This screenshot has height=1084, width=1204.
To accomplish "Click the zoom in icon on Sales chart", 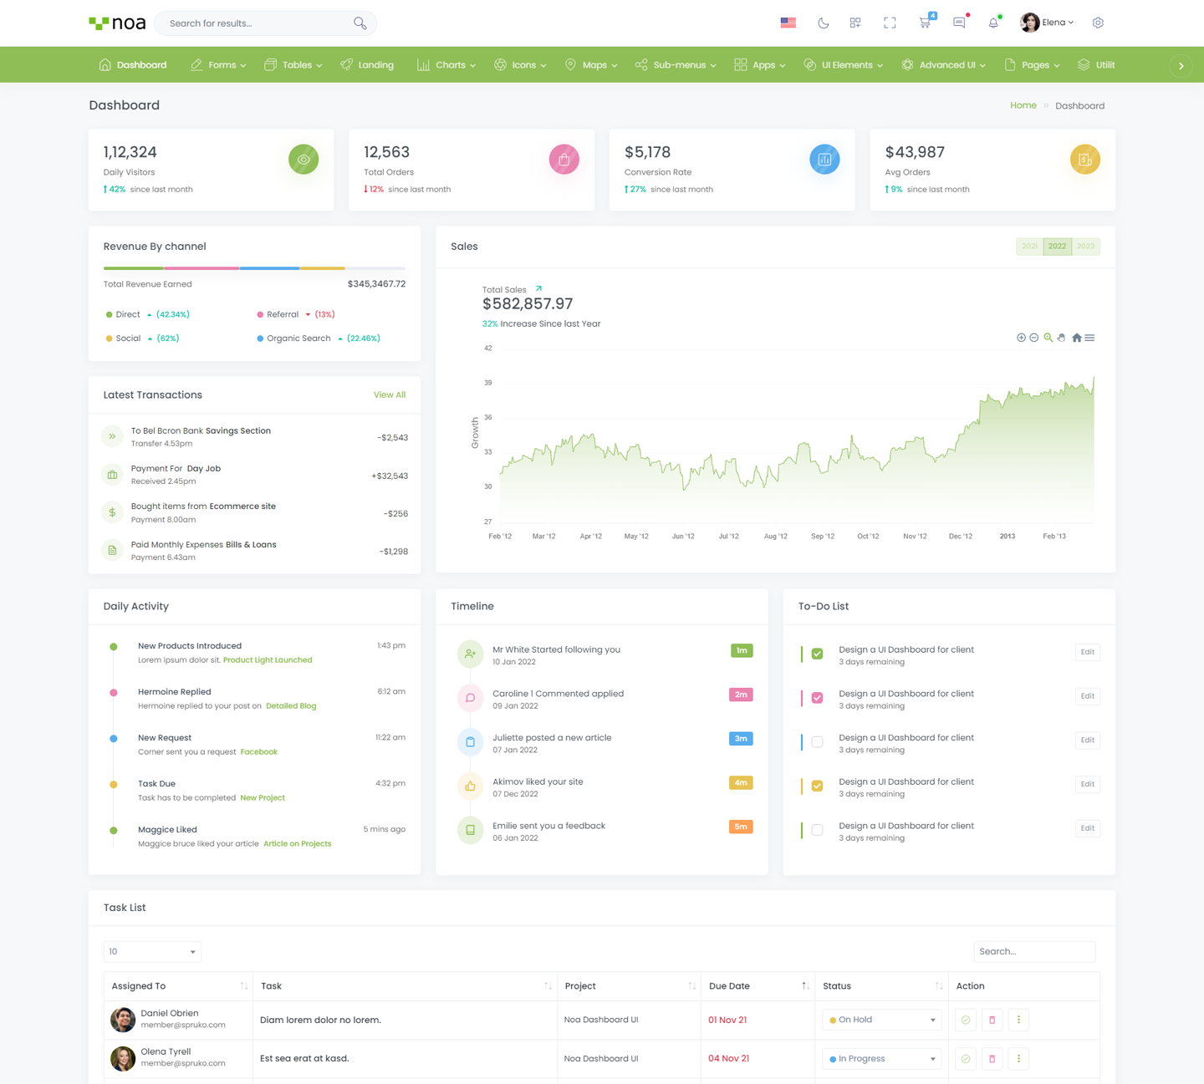I will point(1021,338).
